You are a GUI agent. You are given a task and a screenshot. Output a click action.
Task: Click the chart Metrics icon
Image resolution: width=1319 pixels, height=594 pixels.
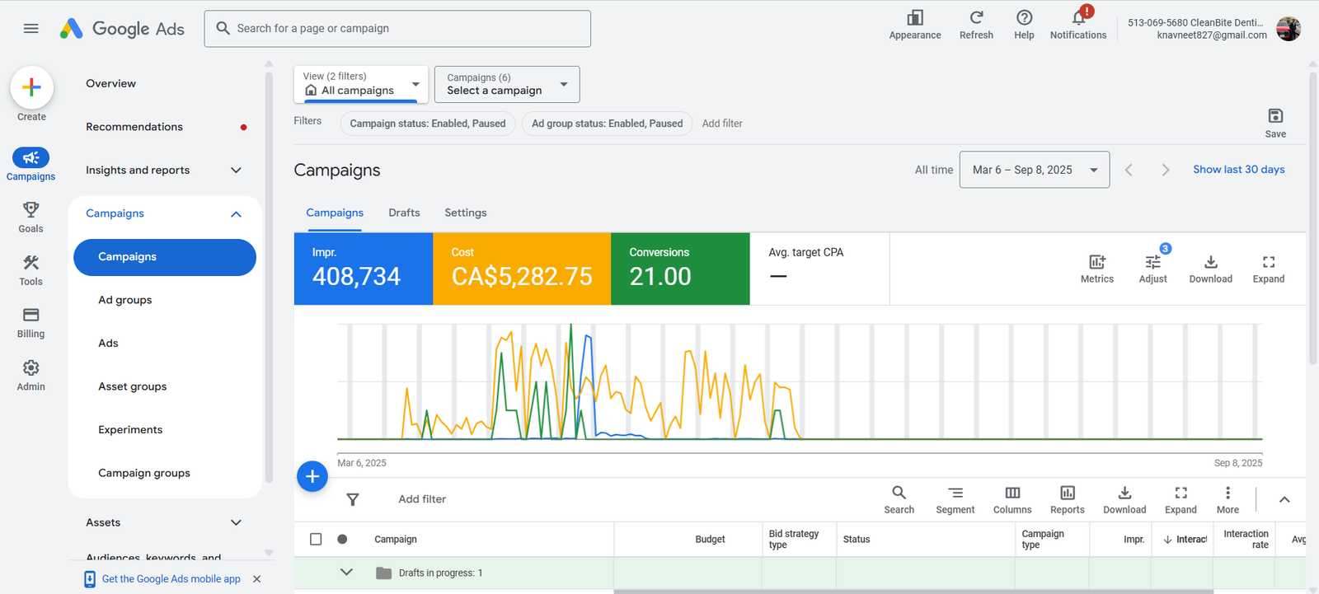pos(1096,262)
